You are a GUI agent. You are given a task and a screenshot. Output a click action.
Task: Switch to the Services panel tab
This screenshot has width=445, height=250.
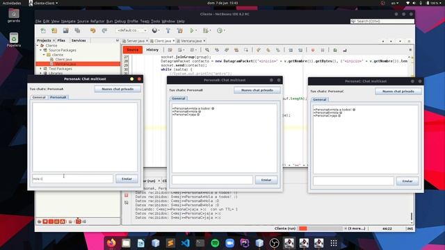(x=79, y=40)
